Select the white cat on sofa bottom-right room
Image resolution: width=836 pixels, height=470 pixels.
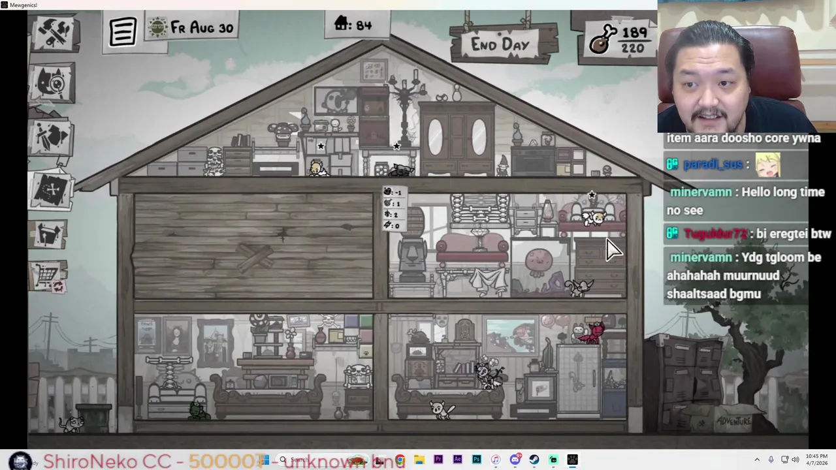pos(442,409)
